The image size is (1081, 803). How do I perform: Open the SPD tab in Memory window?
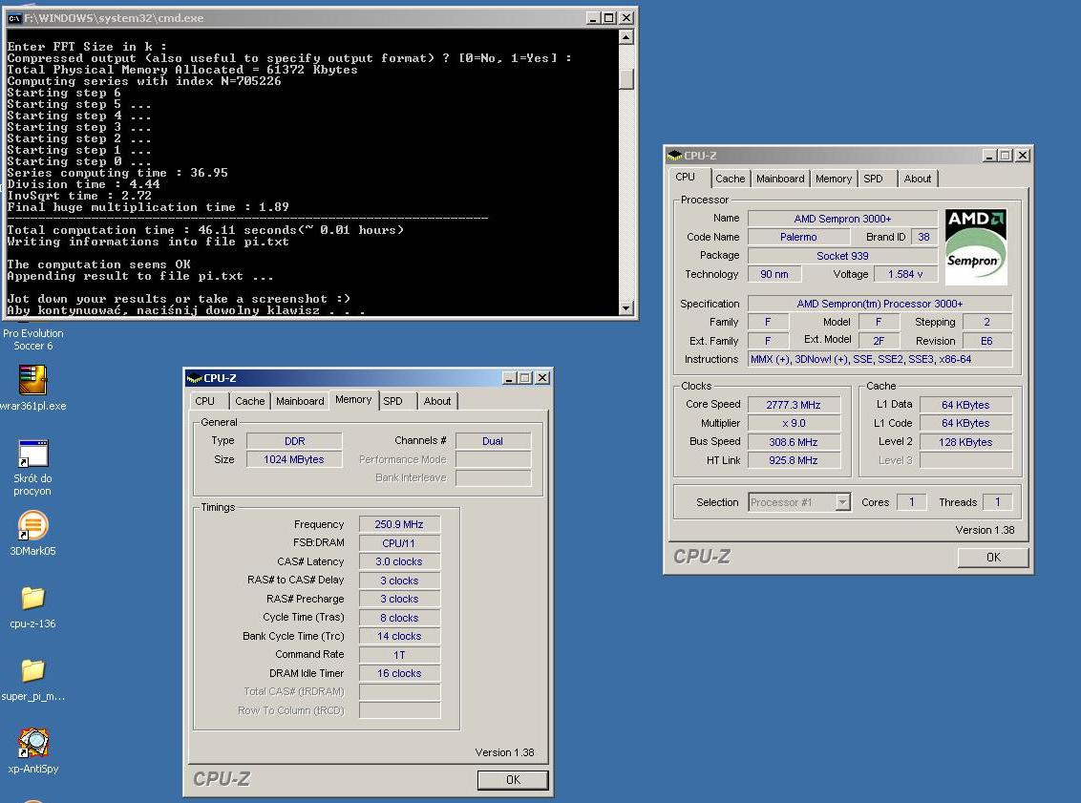[393, 400]
